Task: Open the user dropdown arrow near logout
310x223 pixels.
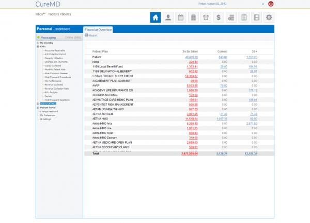Action: (263, 4)
